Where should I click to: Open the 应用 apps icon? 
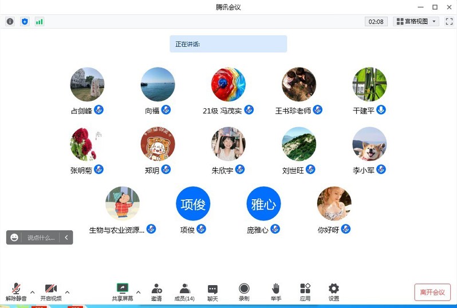[x=305, y=292]
